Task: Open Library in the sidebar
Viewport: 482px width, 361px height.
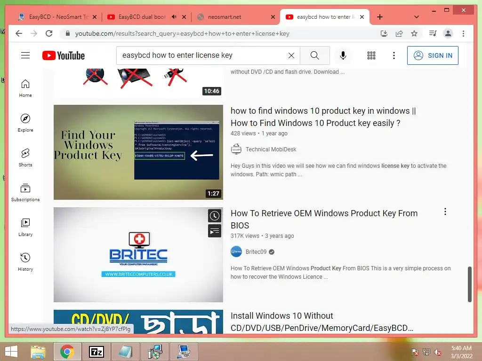Action: [25, 227]
